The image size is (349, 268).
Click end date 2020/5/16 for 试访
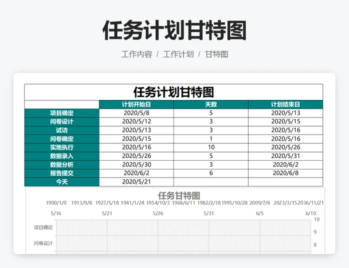pos(286,130)
